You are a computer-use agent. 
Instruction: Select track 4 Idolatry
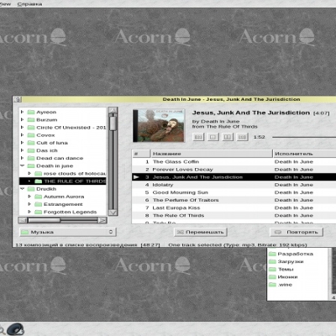(x=234, y=185)
